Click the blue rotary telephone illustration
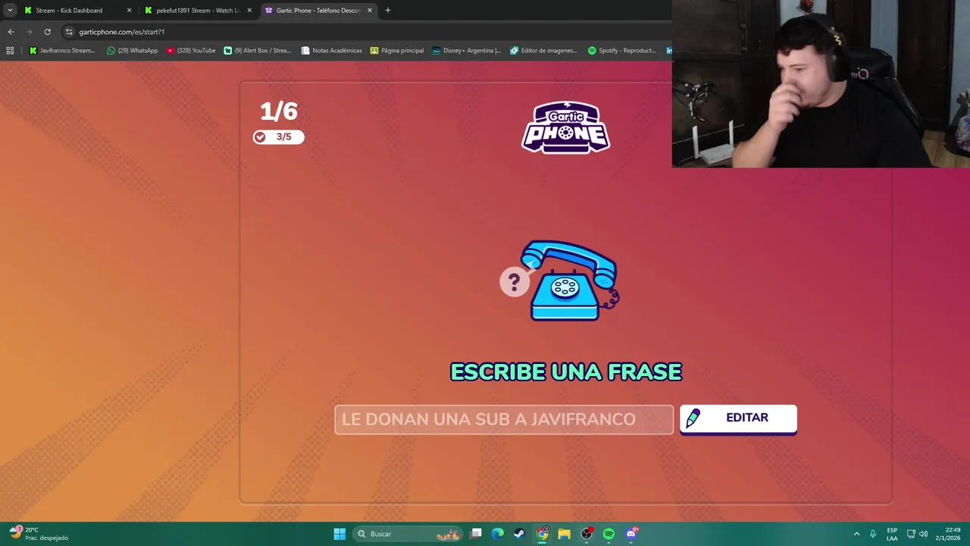Screen dimensions: 970x546 (x=573, y=281)
